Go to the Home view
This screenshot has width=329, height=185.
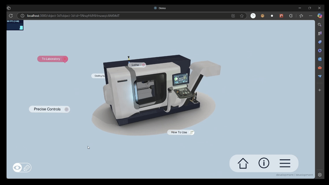[243, 163]
